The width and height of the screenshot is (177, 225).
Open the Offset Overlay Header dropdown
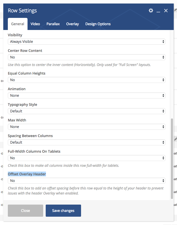87,181
